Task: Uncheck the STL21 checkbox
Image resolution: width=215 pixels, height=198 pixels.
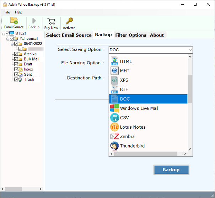Action: click(x=7, y=33)
